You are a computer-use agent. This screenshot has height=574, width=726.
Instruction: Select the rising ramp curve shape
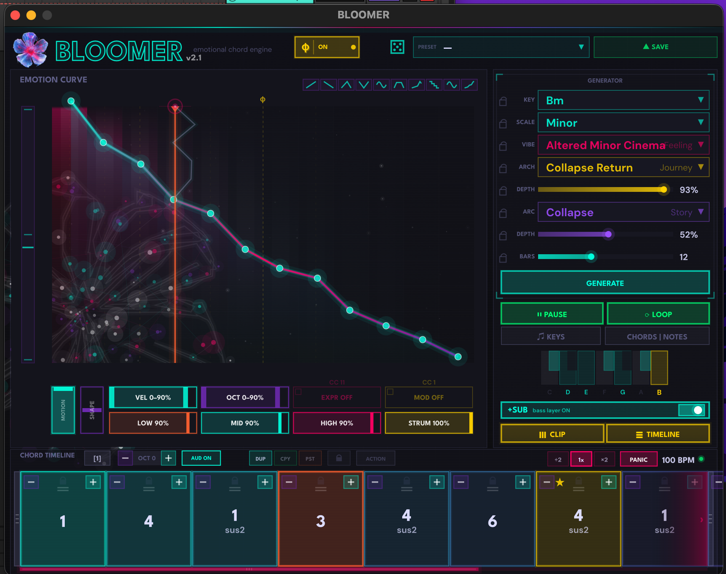pyautogui.click(x=311, y=85)
